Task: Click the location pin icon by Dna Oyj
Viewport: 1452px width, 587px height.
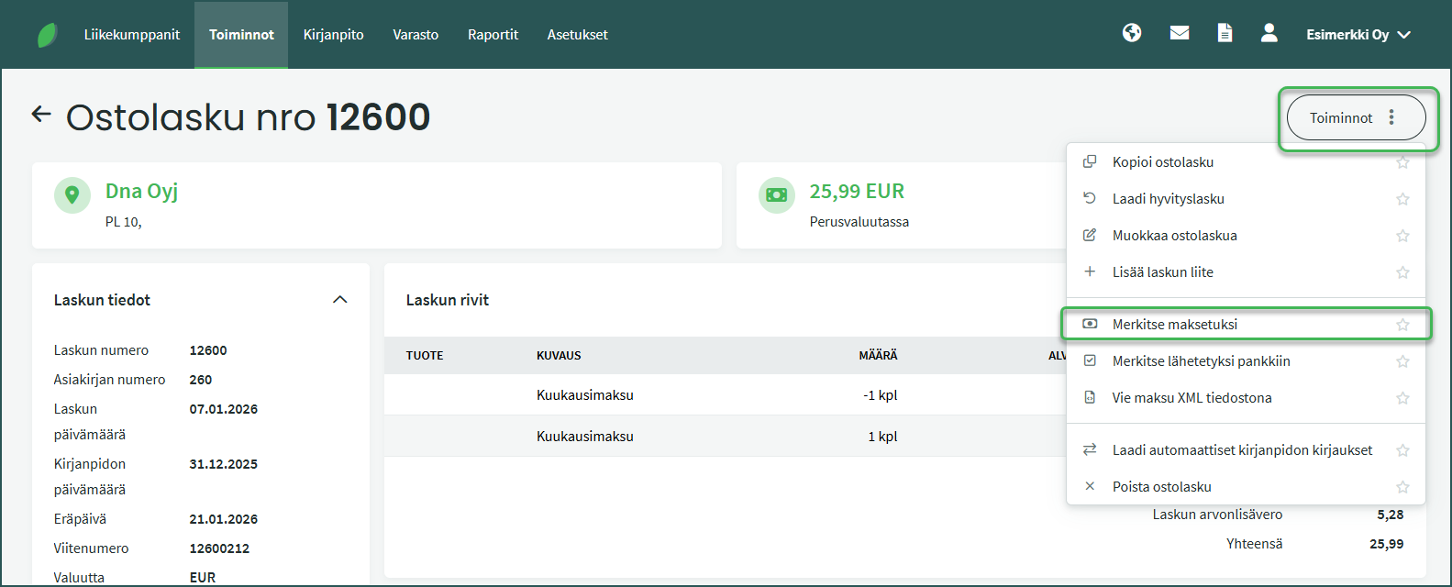Action: pyautogui.click(x=72, y=195)
